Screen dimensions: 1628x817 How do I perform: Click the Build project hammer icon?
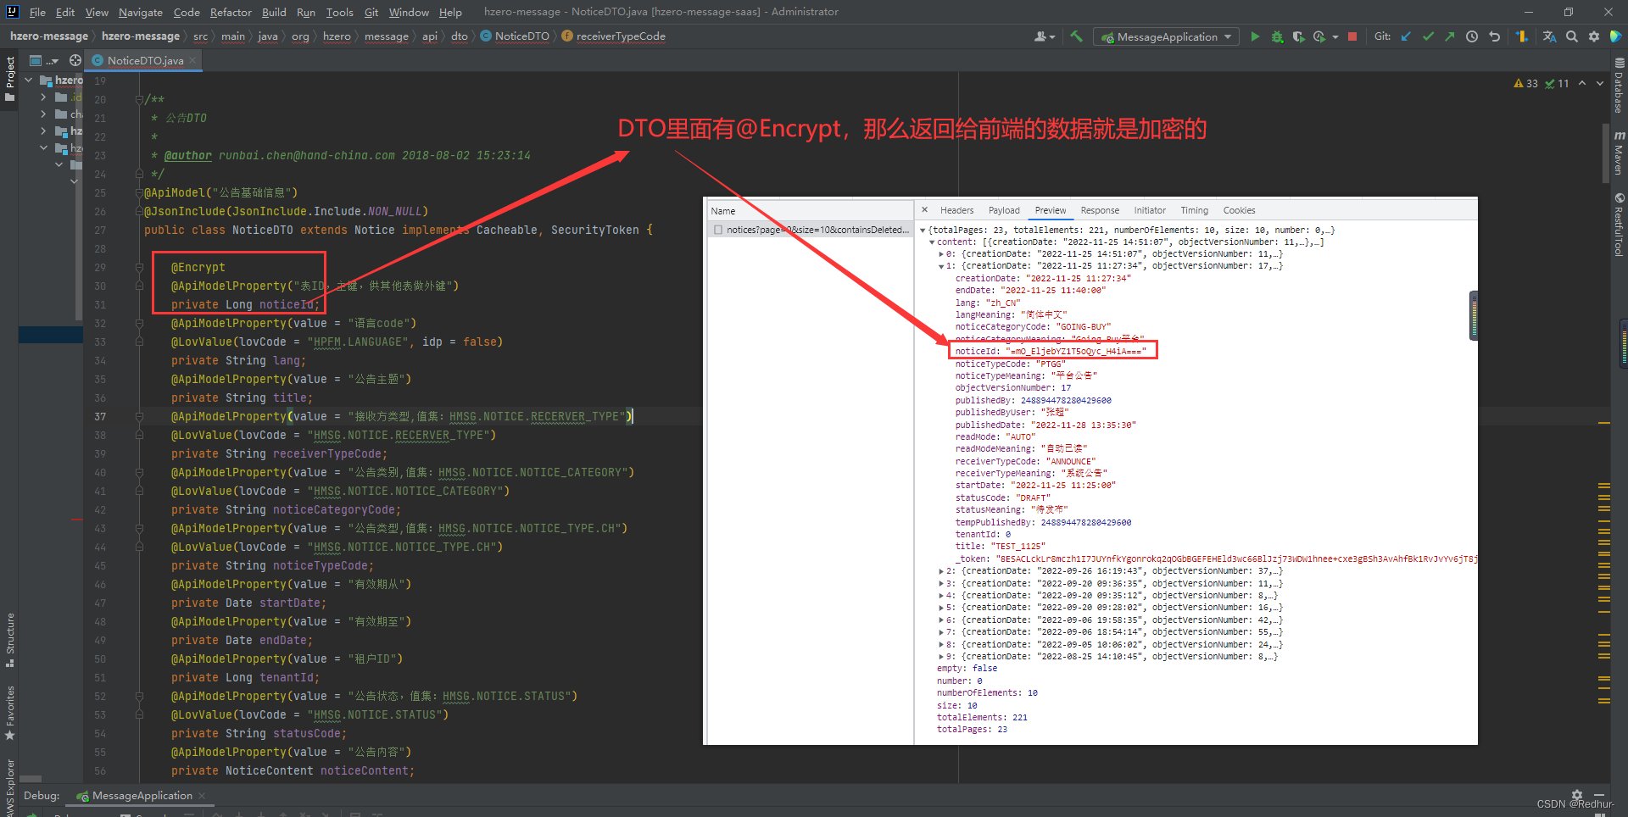coord(1076,36)
